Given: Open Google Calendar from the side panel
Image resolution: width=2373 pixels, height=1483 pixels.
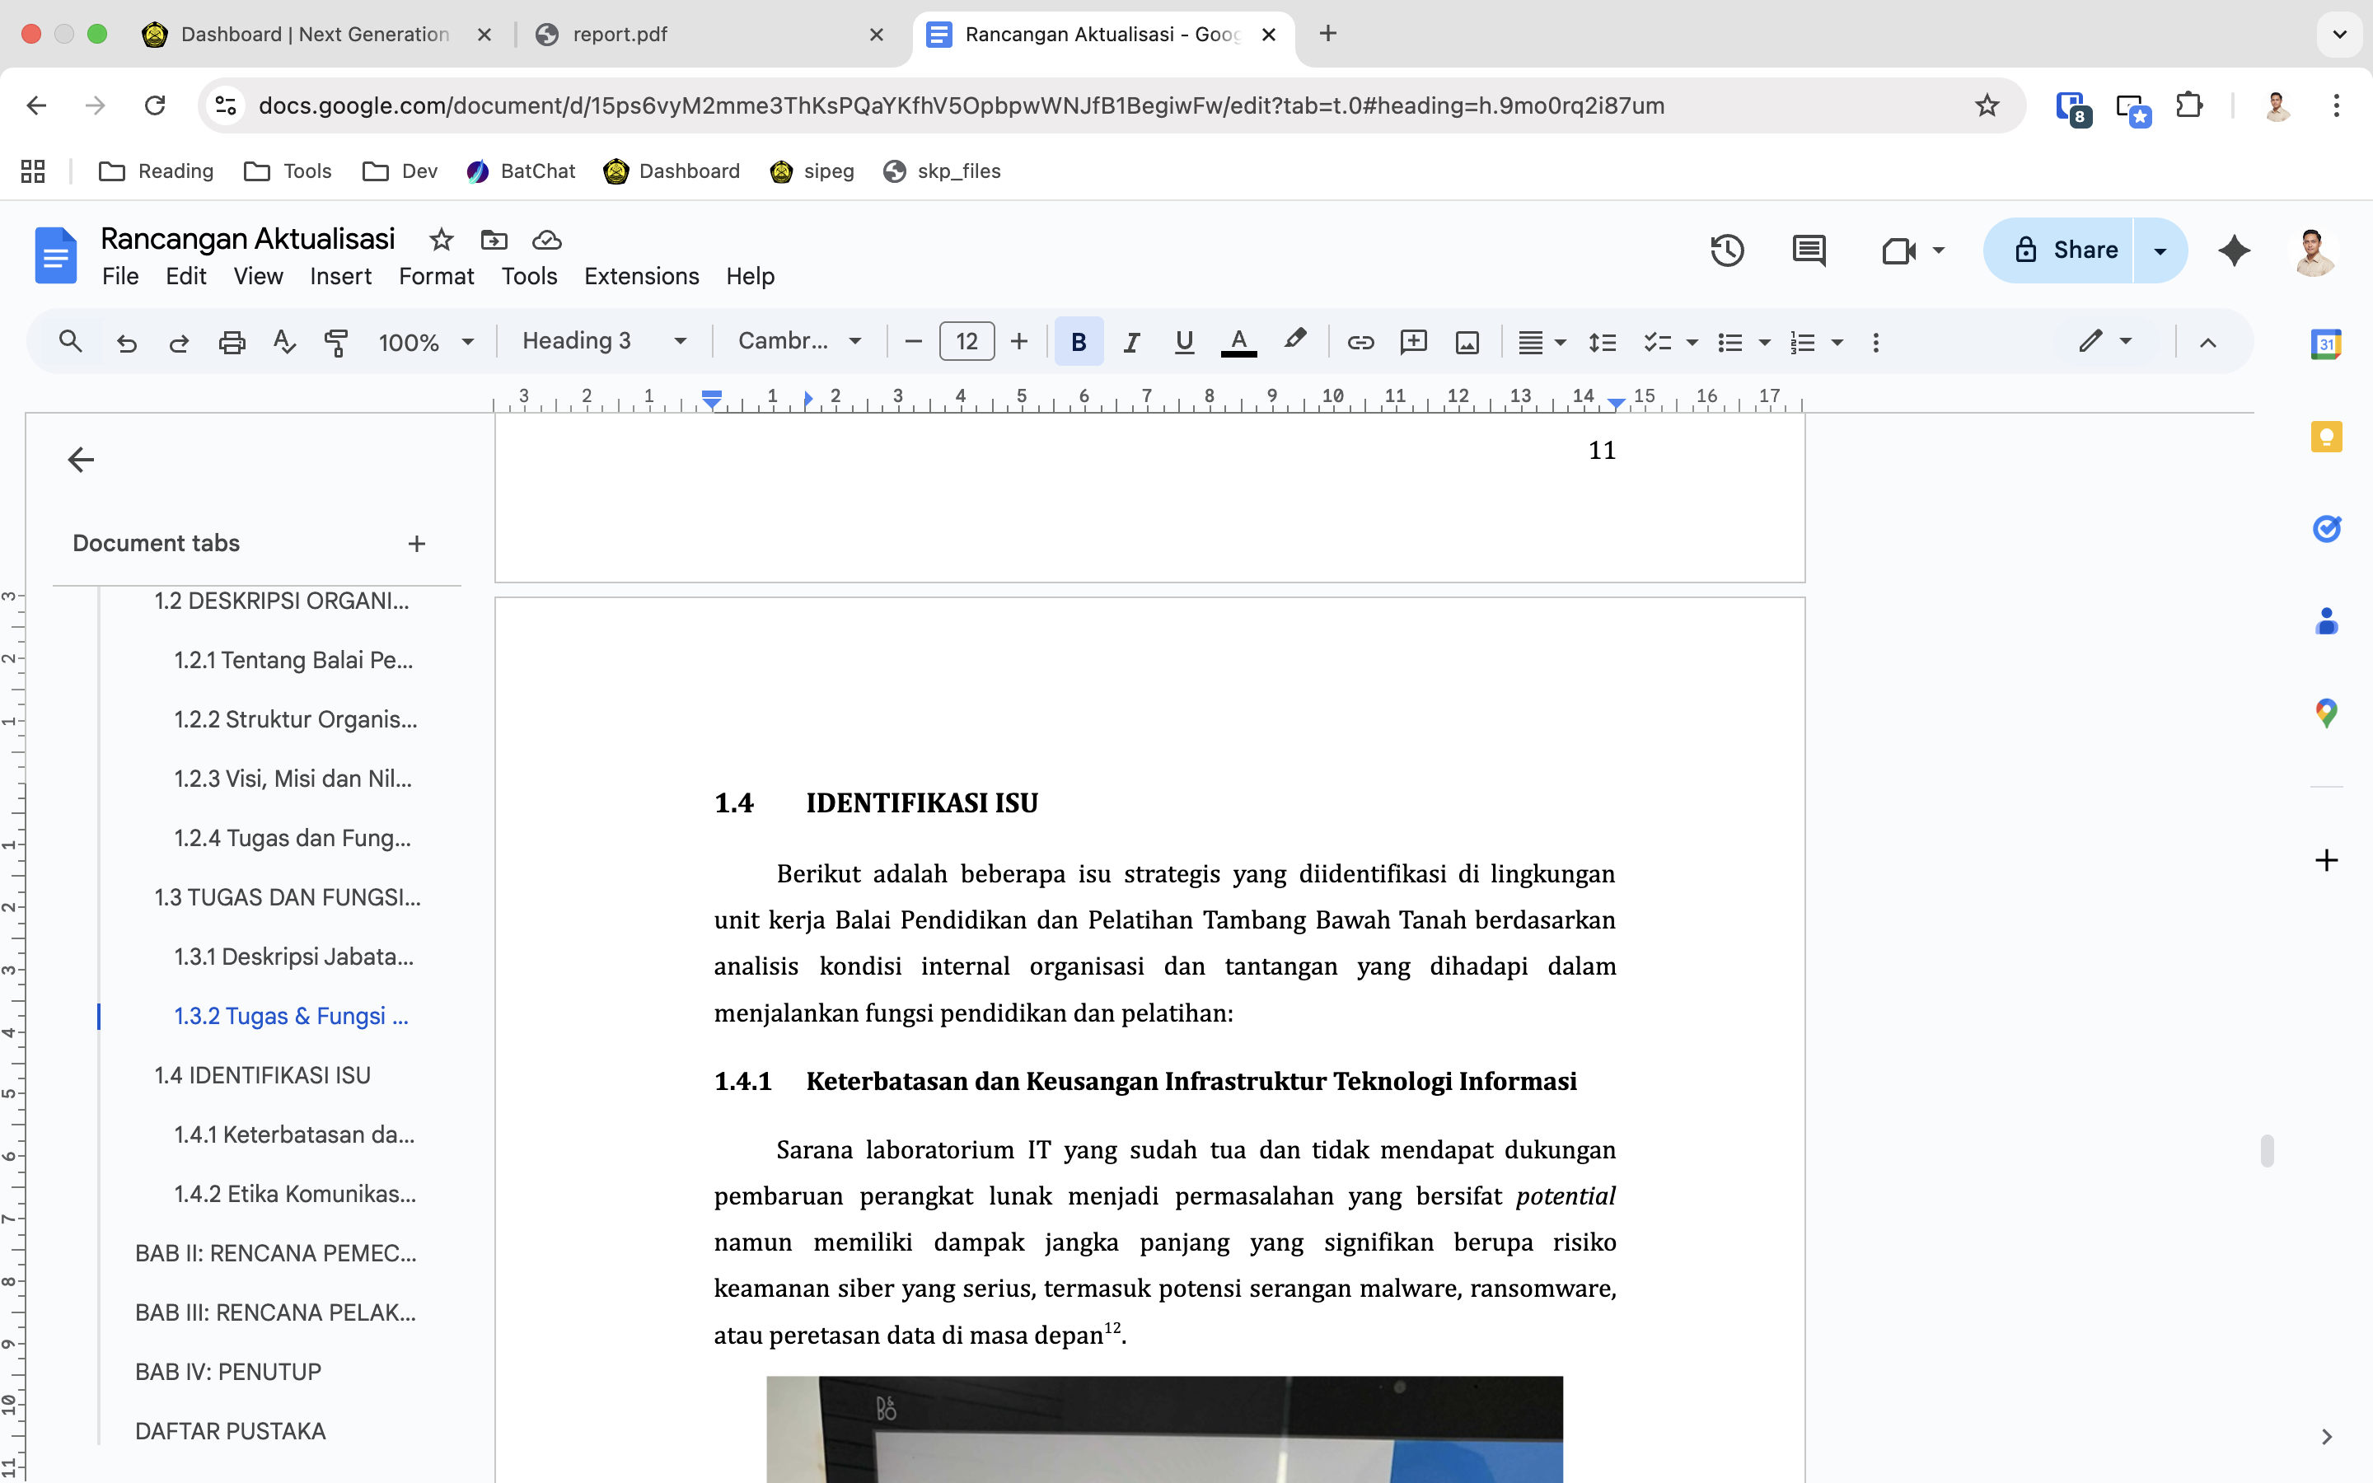Looking at the screenshot, I should point(2326,344).
